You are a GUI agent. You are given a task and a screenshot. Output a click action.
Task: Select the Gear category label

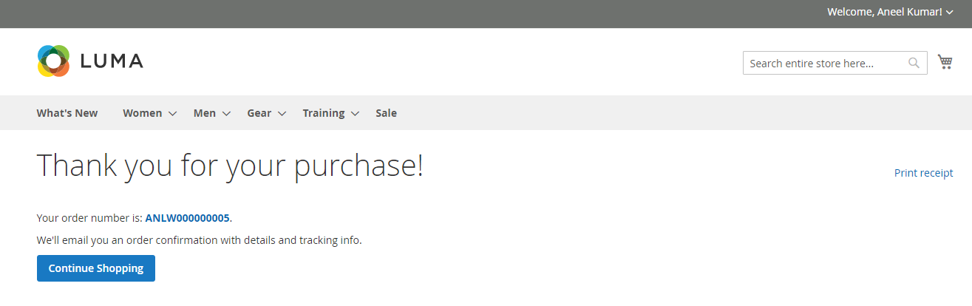pos(259,113)
